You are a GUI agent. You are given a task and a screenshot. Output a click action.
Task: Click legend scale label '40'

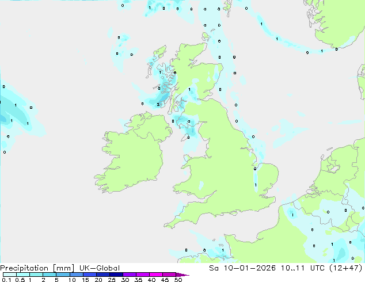[x=151, y=280]
